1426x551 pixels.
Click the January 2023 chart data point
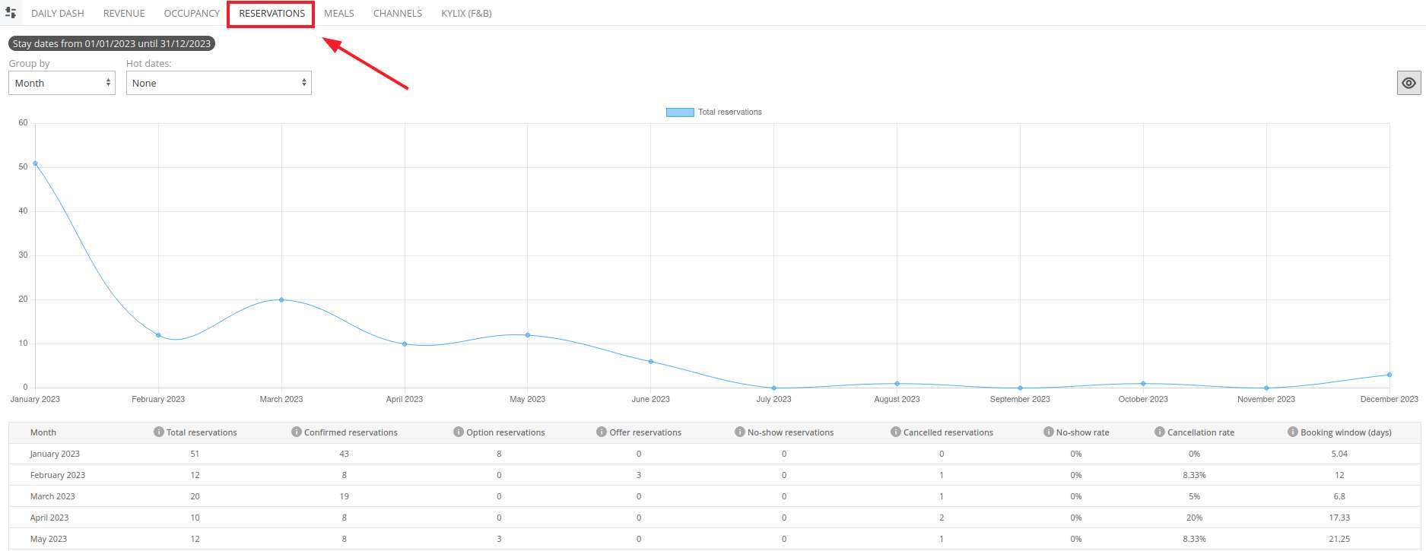coord(35,163)
